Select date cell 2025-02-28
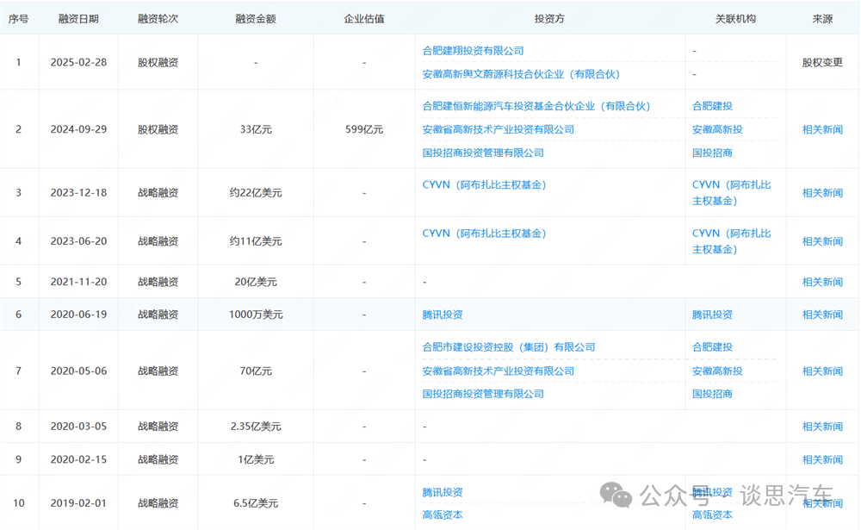The image size is (861, 530). (78, 63)
